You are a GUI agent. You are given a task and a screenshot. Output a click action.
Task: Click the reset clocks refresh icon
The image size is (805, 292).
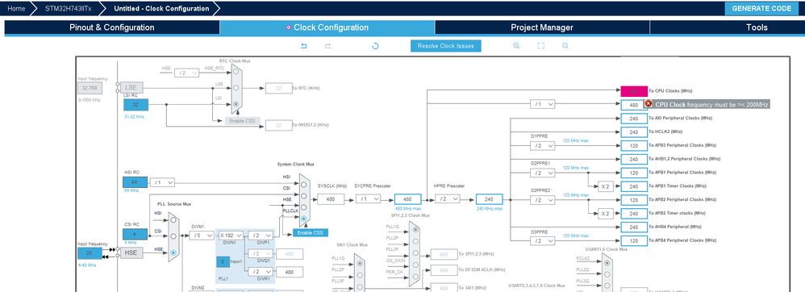pos(375,46)
